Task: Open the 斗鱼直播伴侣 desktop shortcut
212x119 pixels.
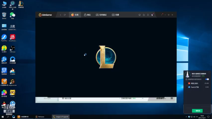Action: pyautogui.click(x=4, y=83)
